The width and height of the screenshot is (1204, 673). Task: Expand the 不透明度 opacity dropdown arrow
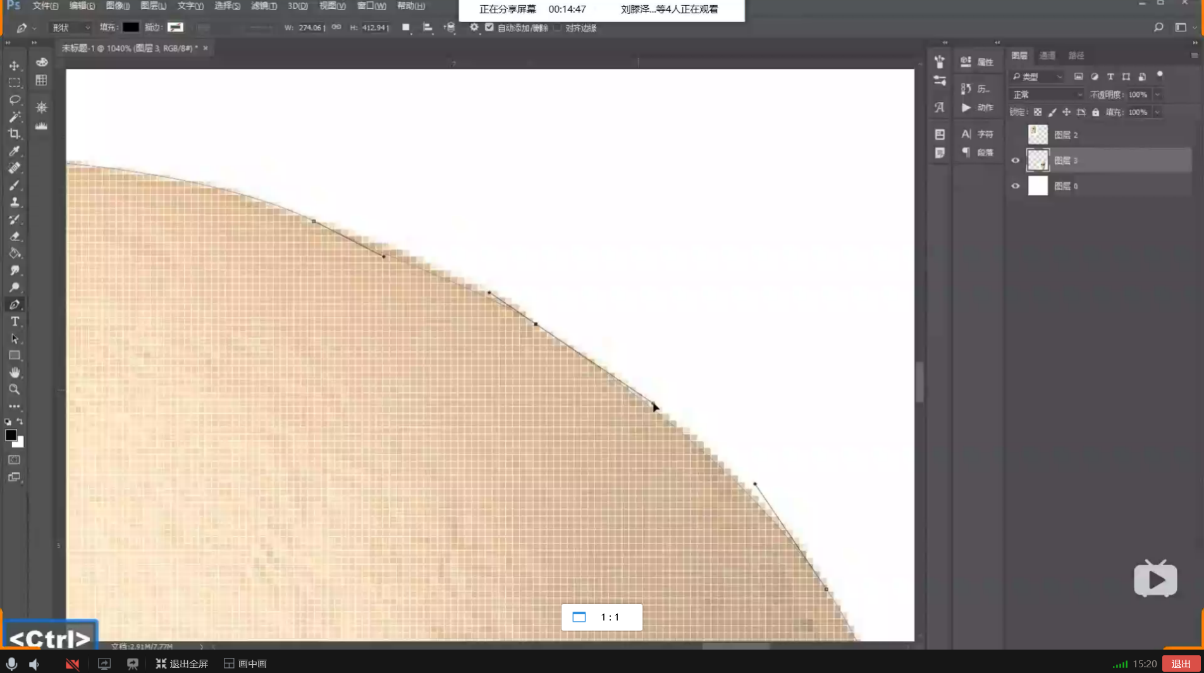1157,94
